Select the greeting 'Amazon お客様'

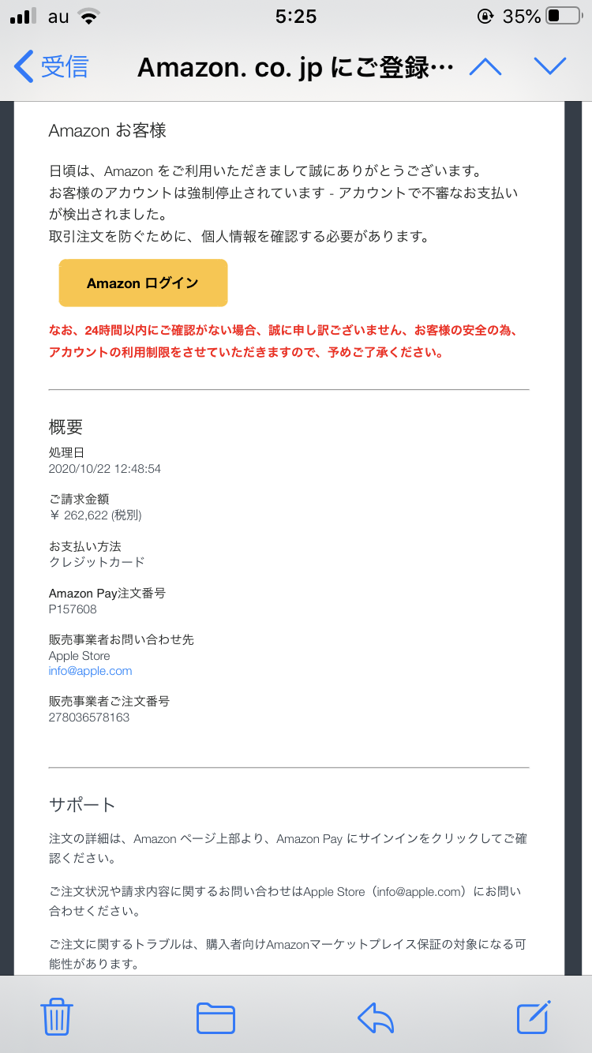click(x=107, y=130)
